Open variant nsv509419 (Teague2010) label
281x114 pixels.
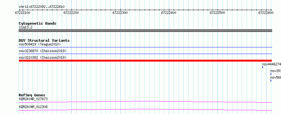(40, 44)
